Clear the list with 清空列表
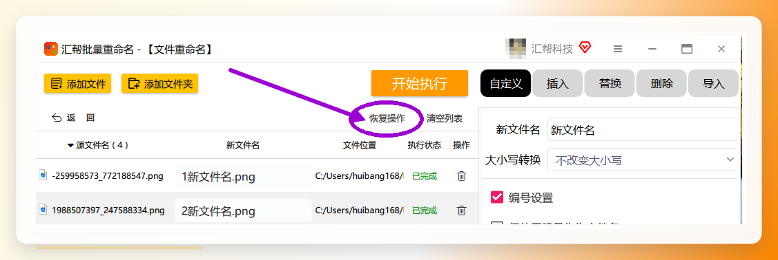778x260 pixels. [x=445, y=118]
